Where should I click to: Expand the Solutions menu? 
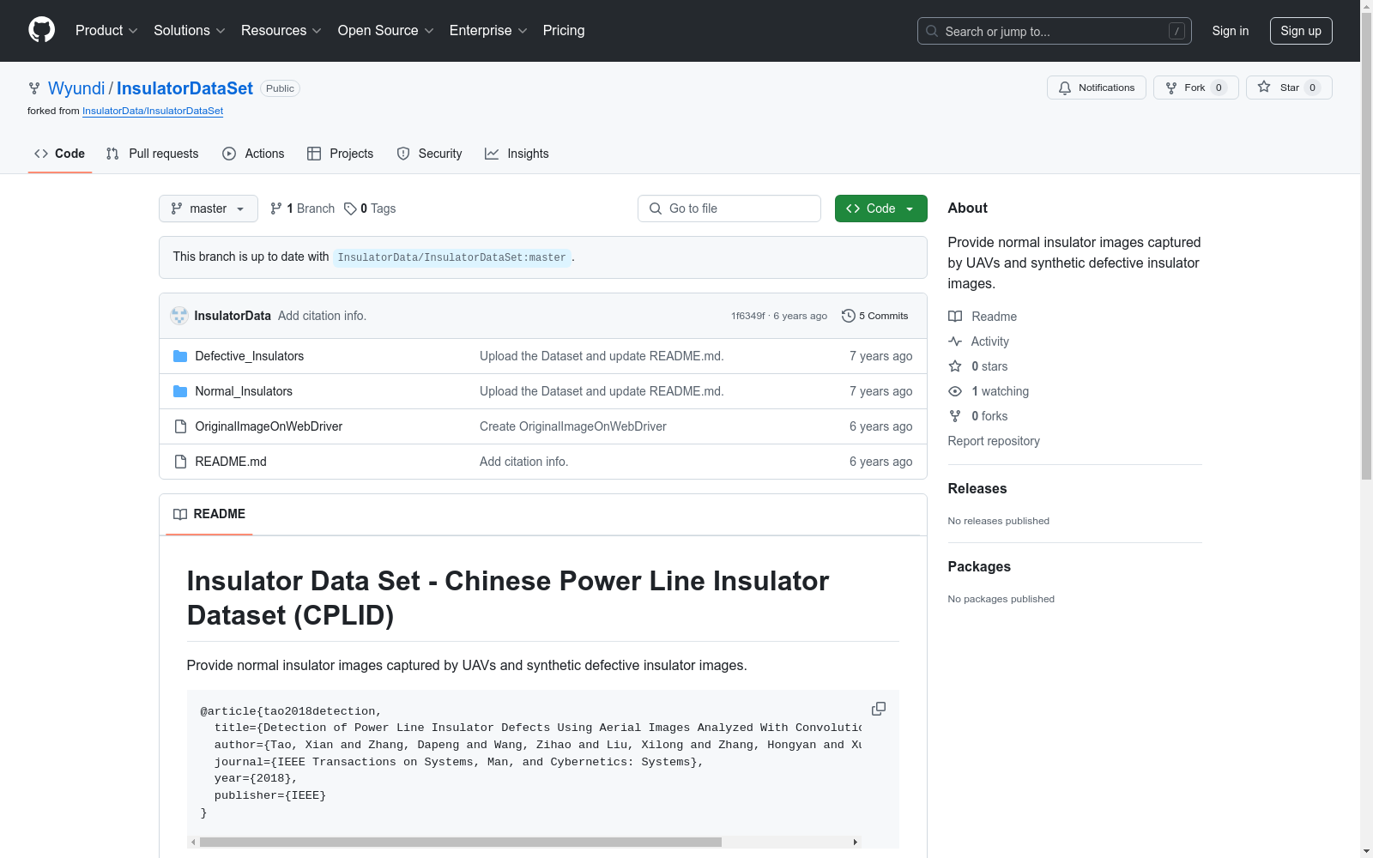[x=189, y=31]
